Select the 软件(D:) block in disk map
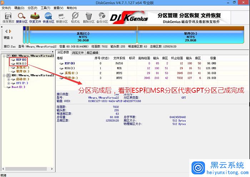Screen dimensions: 250x177 tap(191, 37)
